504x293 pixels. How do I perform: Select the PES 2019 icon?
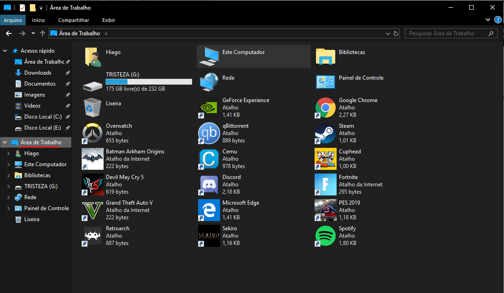coord(325,210)
